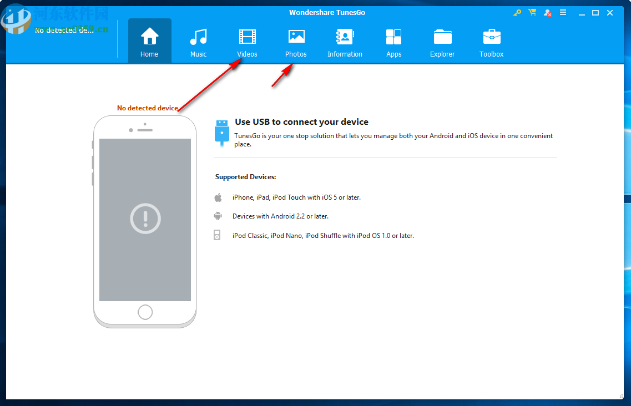Close the TunesGo window
The width and height of the screenshot is (631, 406).
coord(610,13)
